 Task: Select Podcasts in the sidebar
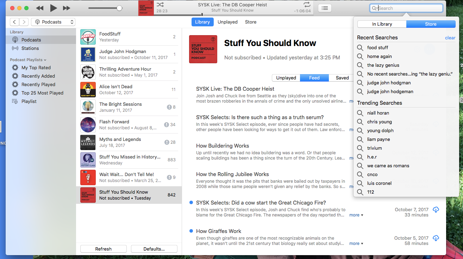[x=40, y=40]
